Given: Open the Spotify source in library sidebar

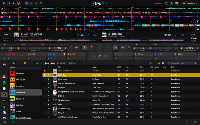Looking at the screenshot, I should pyautogui.click(x=4, y=83).
